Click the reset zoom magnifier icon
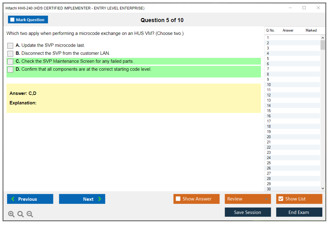 coord(21,214)
